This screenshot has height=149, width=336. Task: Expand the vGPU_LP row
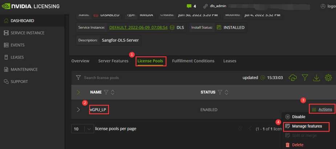(x=78, y=110)
